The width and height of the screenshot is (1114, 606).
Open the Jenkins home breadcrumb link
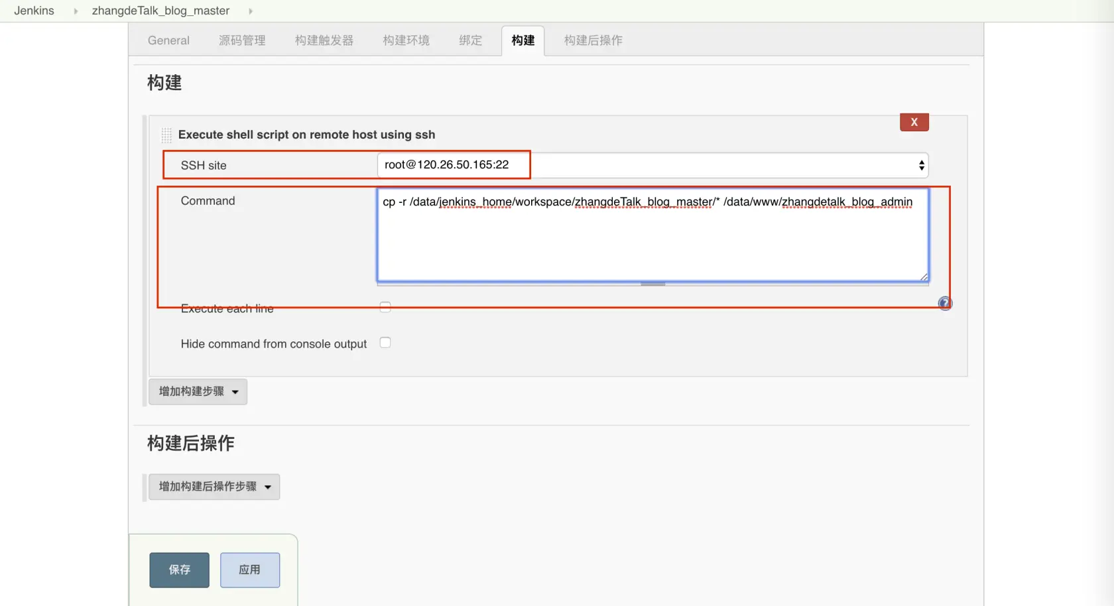[x=34, y=11]
